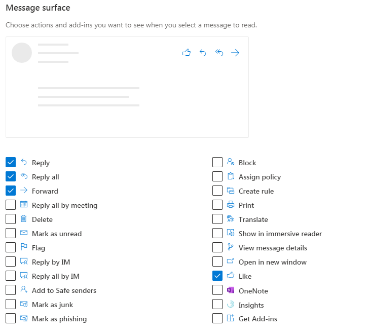Click the Insights icon
369x336 pixels.
(231, 305)
